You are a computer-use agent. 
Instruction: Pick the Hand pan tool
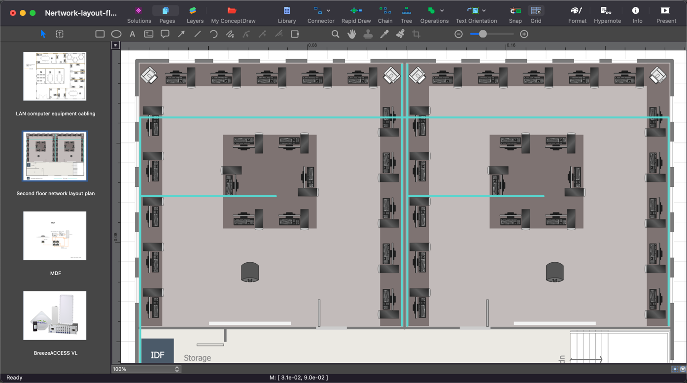[x=351, y=34]
